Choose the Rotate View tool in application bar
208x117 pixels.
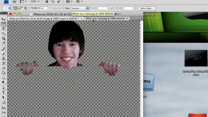tap(59, 1)
